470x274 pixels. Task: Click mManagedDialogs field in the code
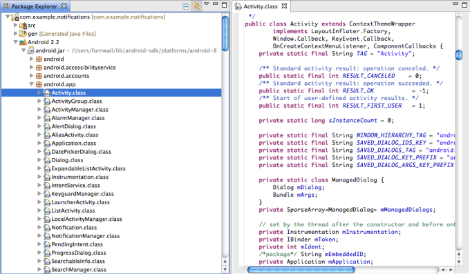(x=406, y=210)
